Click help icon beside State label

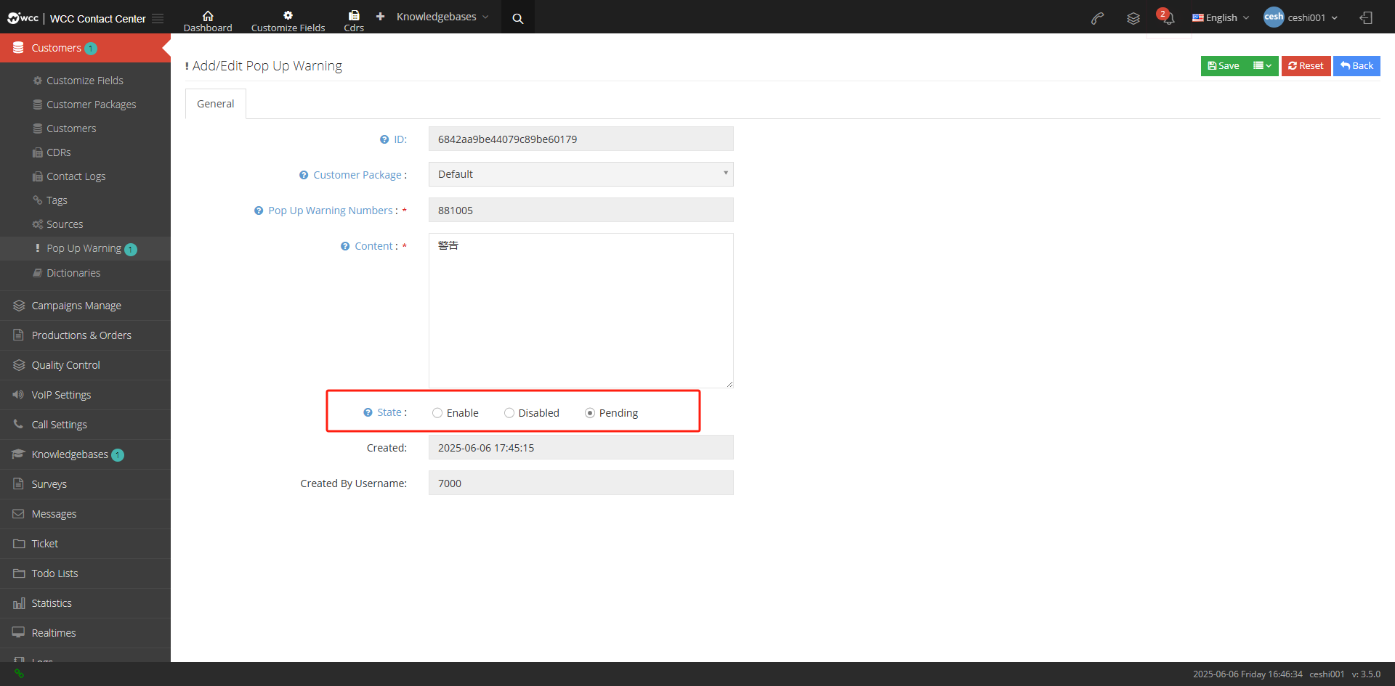368,412
